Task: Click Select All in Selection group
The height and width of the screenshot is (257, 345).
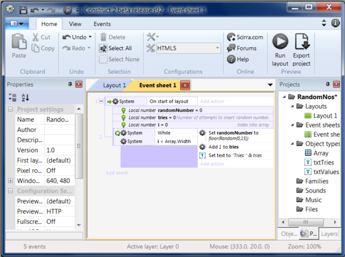Action: (x=115, y=48)
